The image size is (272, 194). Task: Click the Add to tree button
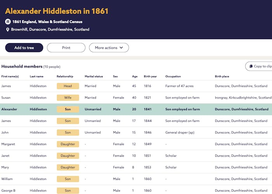point(24,48)
